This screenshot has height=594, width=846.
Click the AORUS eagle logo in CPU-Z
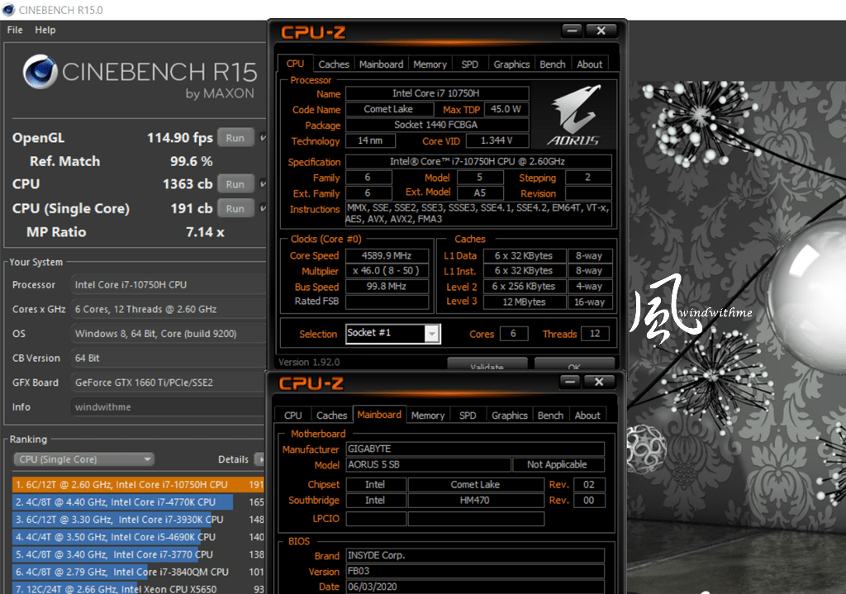[x=573, y=116]
